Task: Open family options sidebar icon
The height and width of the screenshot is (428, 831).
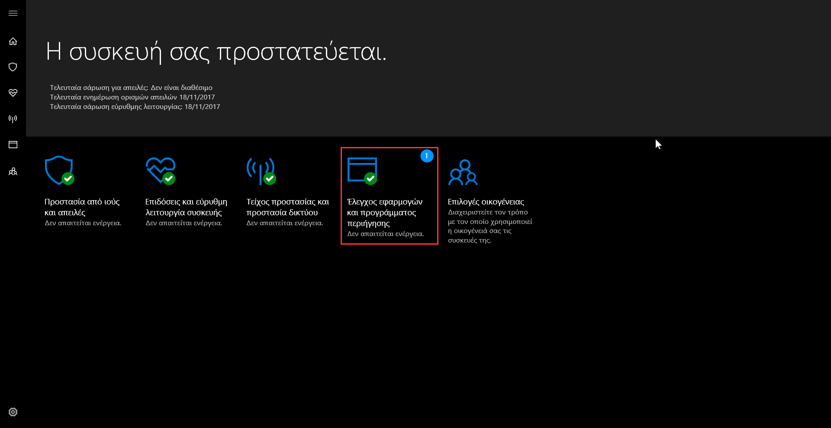Action: [x=13, y=172]
